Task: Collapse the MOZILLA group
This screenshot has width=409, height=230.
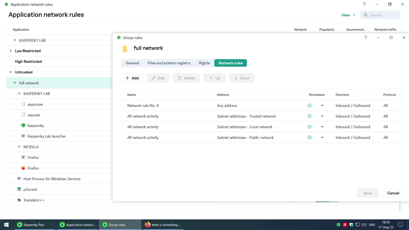Action: click(19, 147)
